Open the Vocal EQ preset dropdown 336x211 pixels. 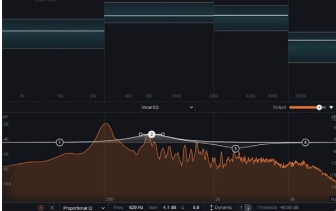[x=167, y=107]
